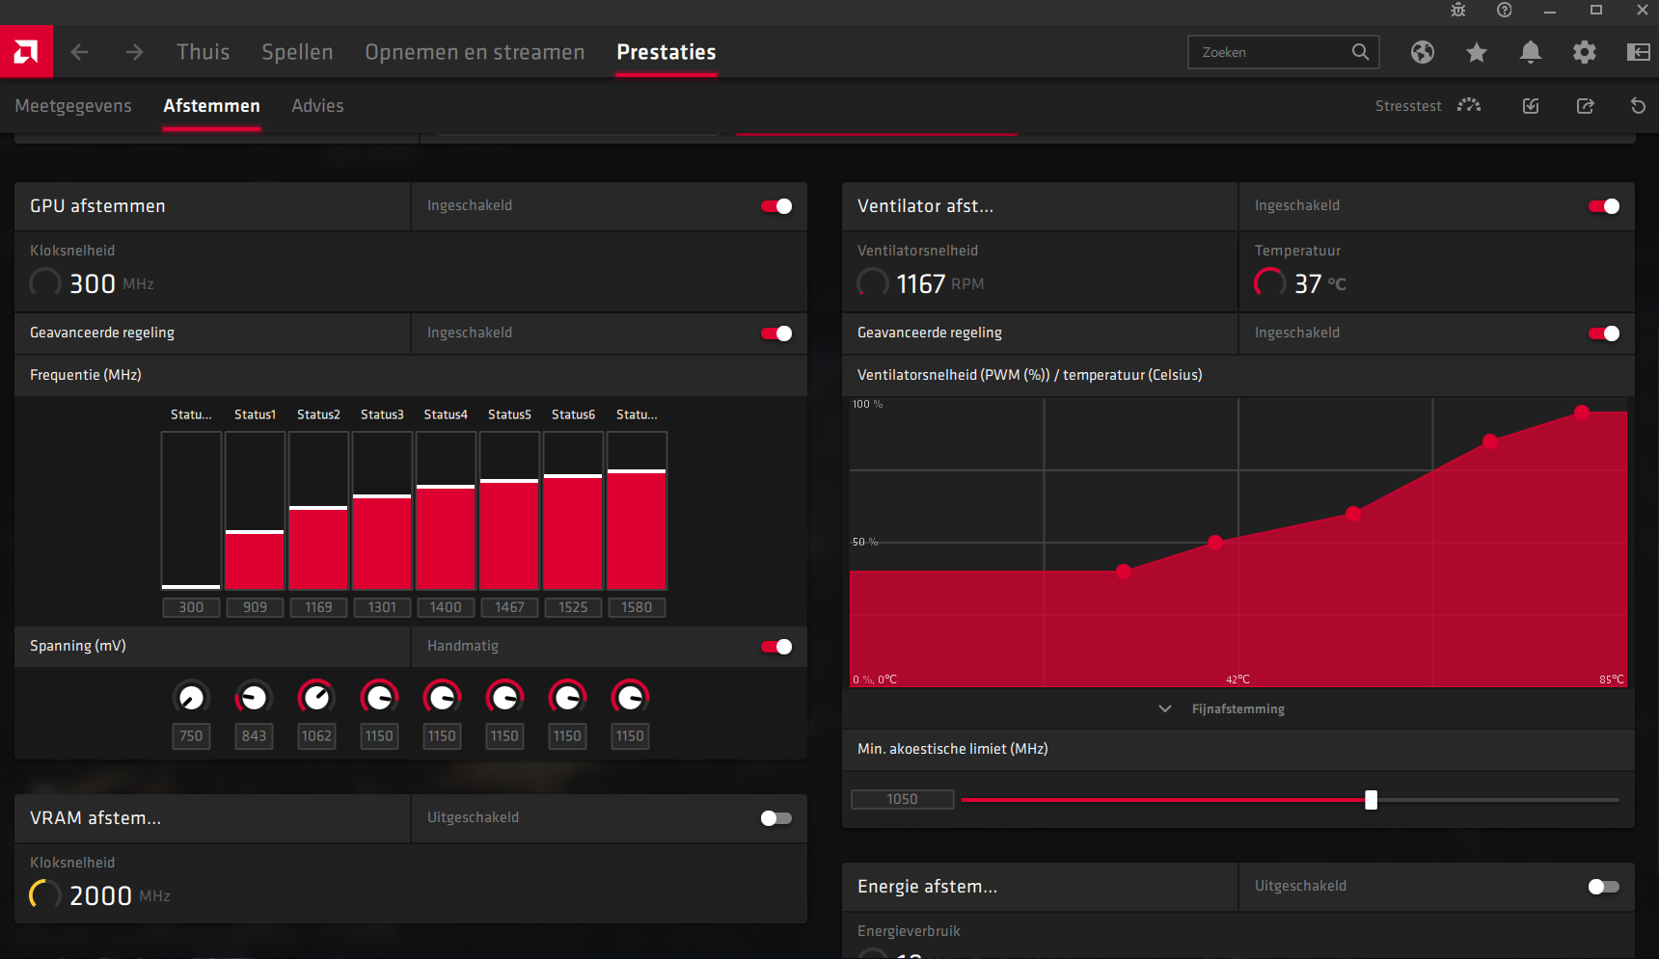Click the export profile icon
The image size is (1659, 959).
point(1585,106)
